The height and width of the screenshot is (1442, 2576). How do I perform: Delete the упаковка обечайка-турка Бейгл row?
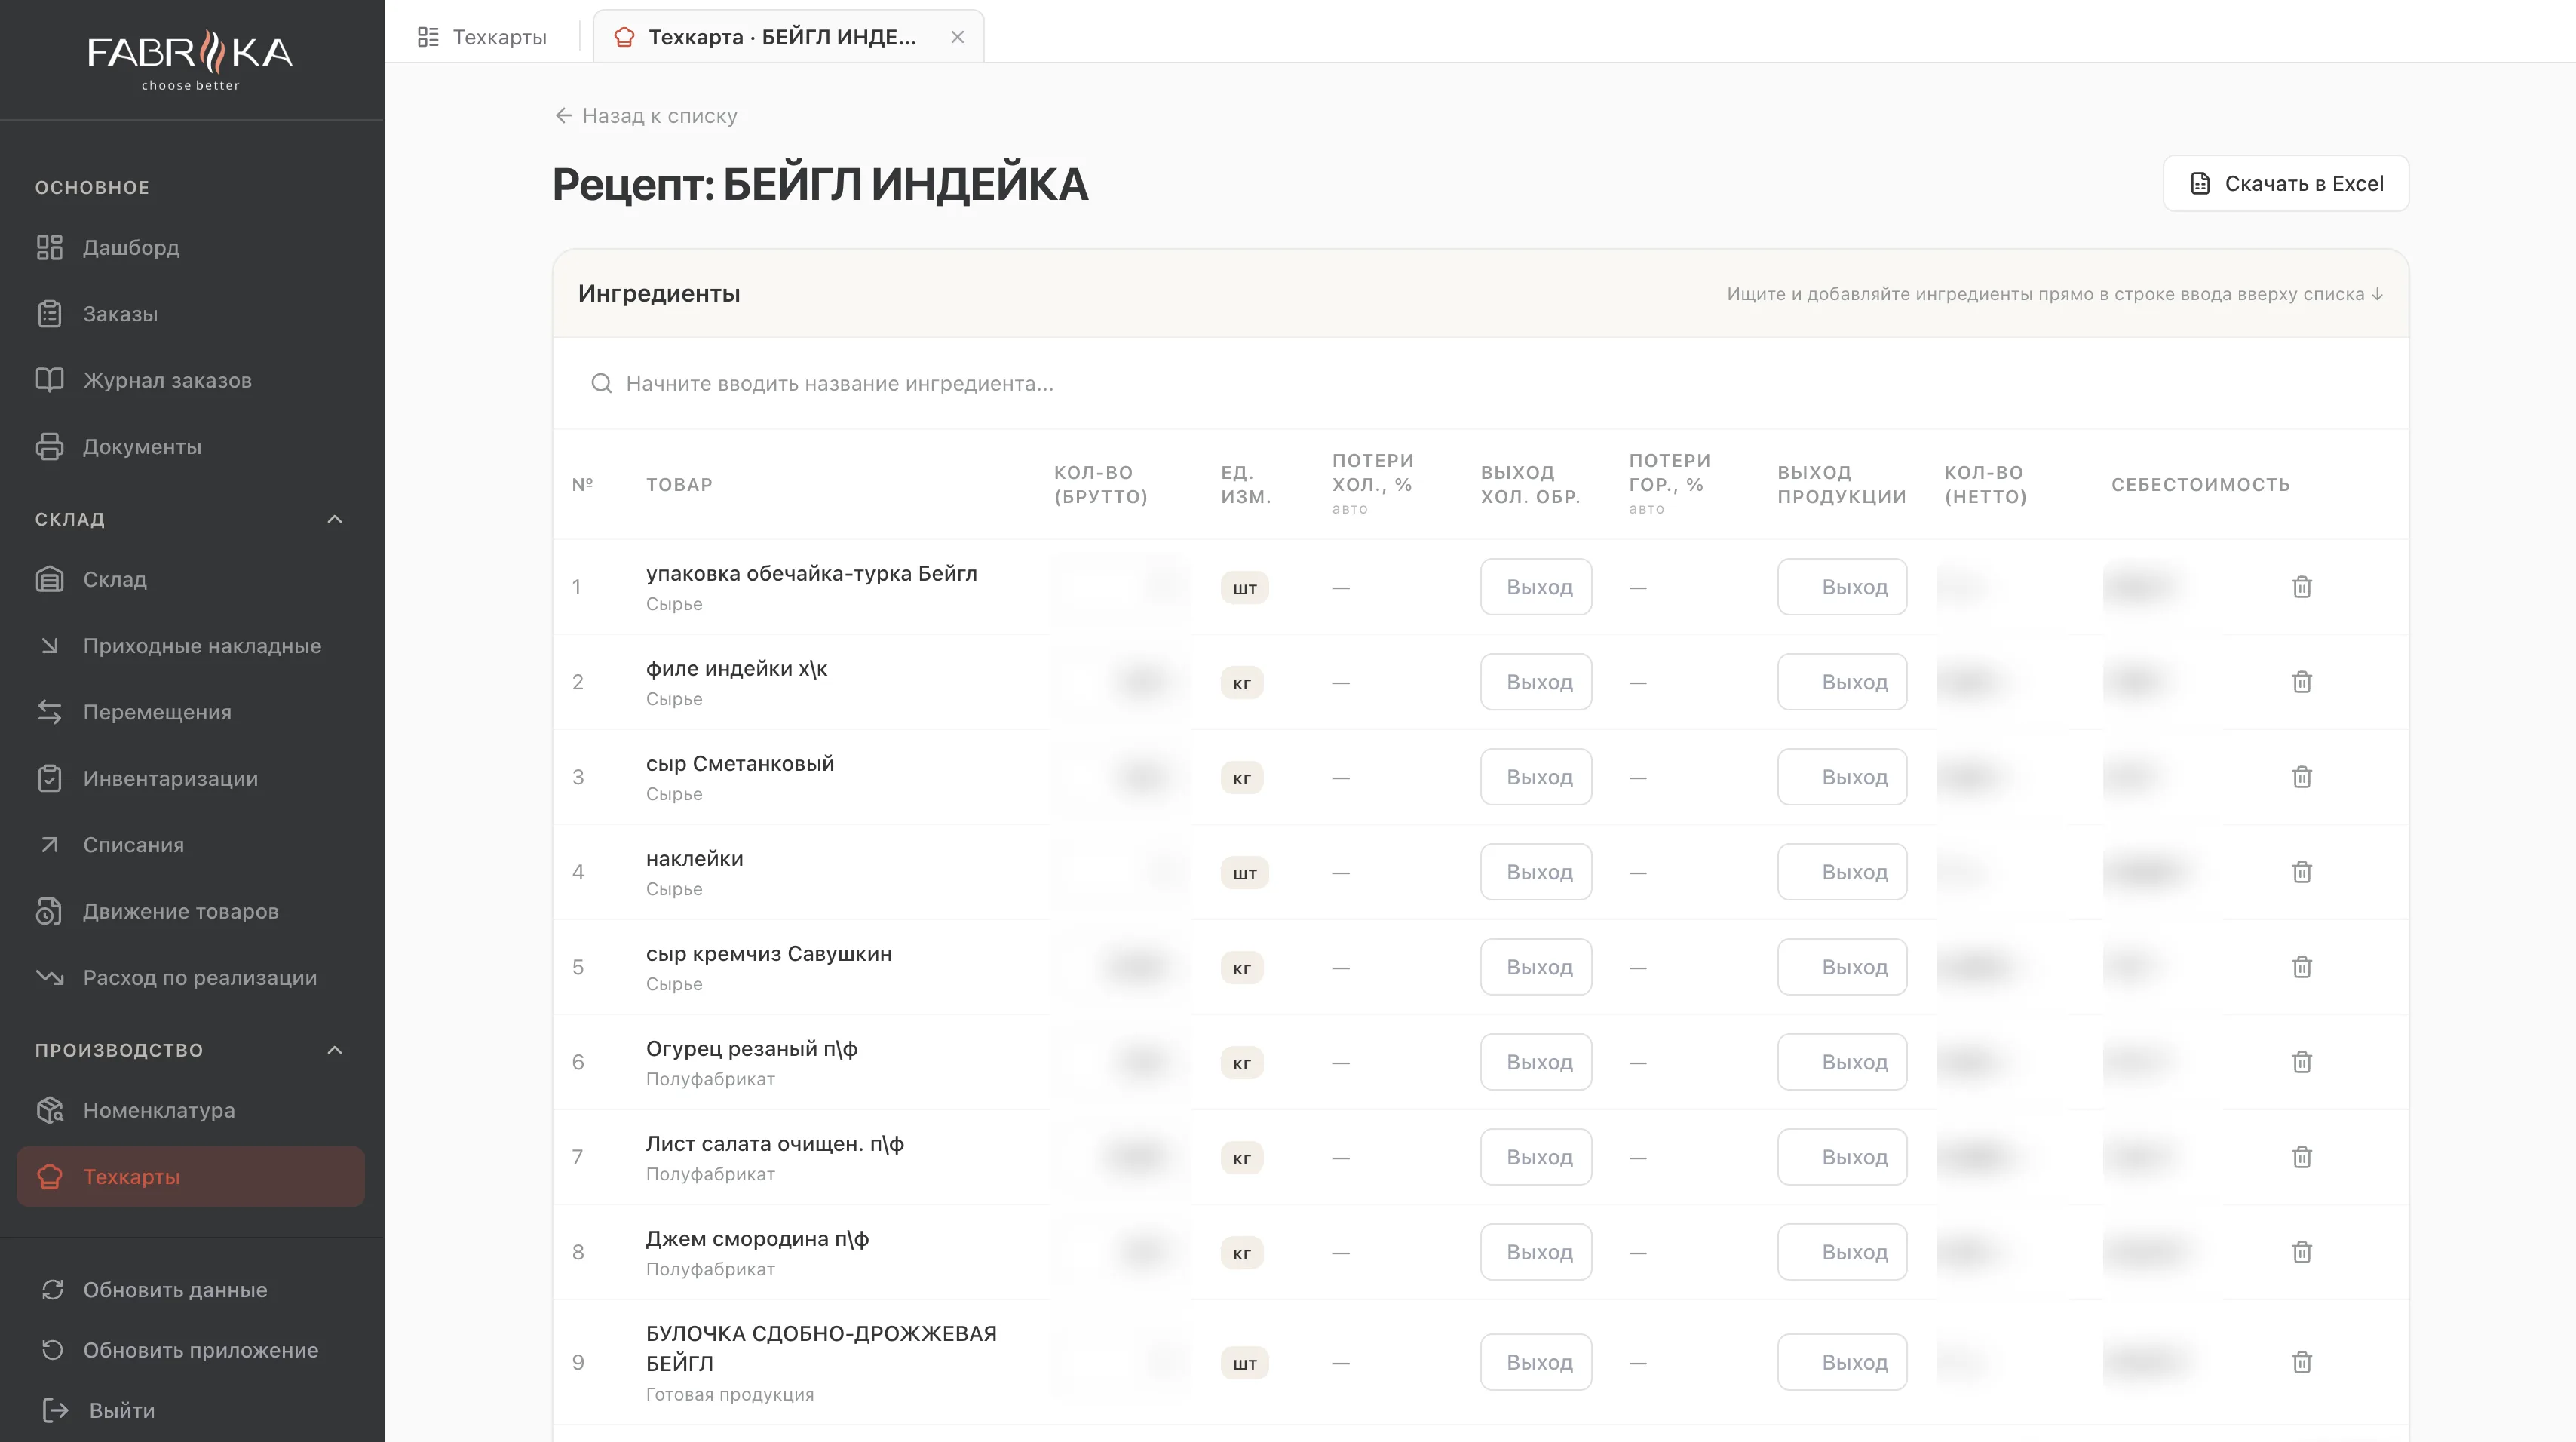point(2301,587)
